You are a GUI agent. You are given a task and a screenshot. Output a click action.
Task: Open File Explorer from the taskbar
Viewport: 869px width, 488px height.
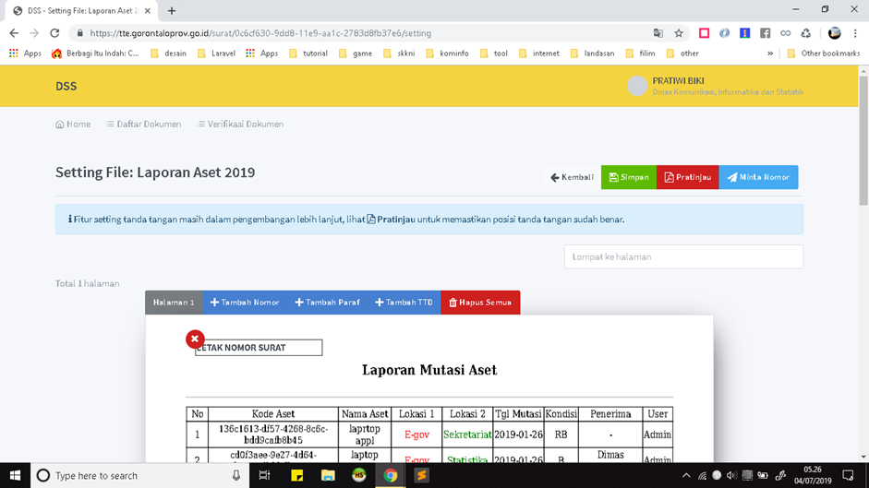point(328,476)
